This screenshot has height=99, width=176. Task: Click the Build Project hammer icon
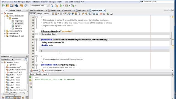52,5
